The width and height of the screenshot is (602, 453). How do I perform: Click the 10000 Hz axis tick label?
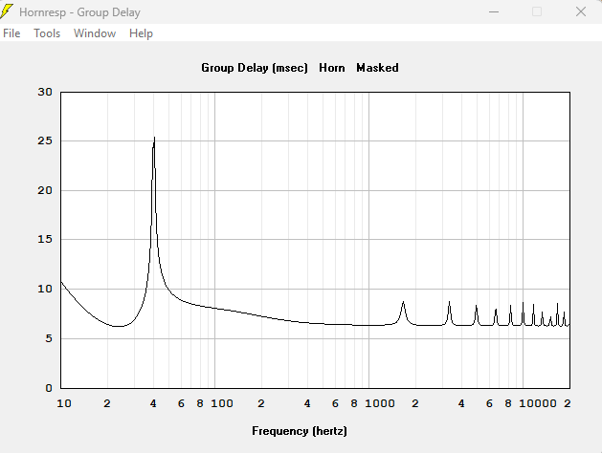(x=538, y=403)
